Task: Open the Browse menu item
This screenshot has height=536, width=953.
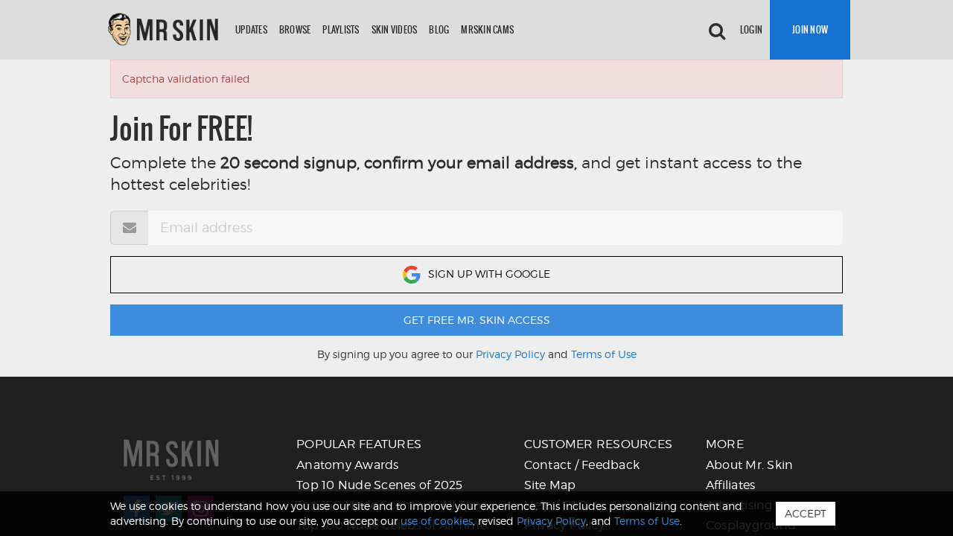Action: [295, 30]
